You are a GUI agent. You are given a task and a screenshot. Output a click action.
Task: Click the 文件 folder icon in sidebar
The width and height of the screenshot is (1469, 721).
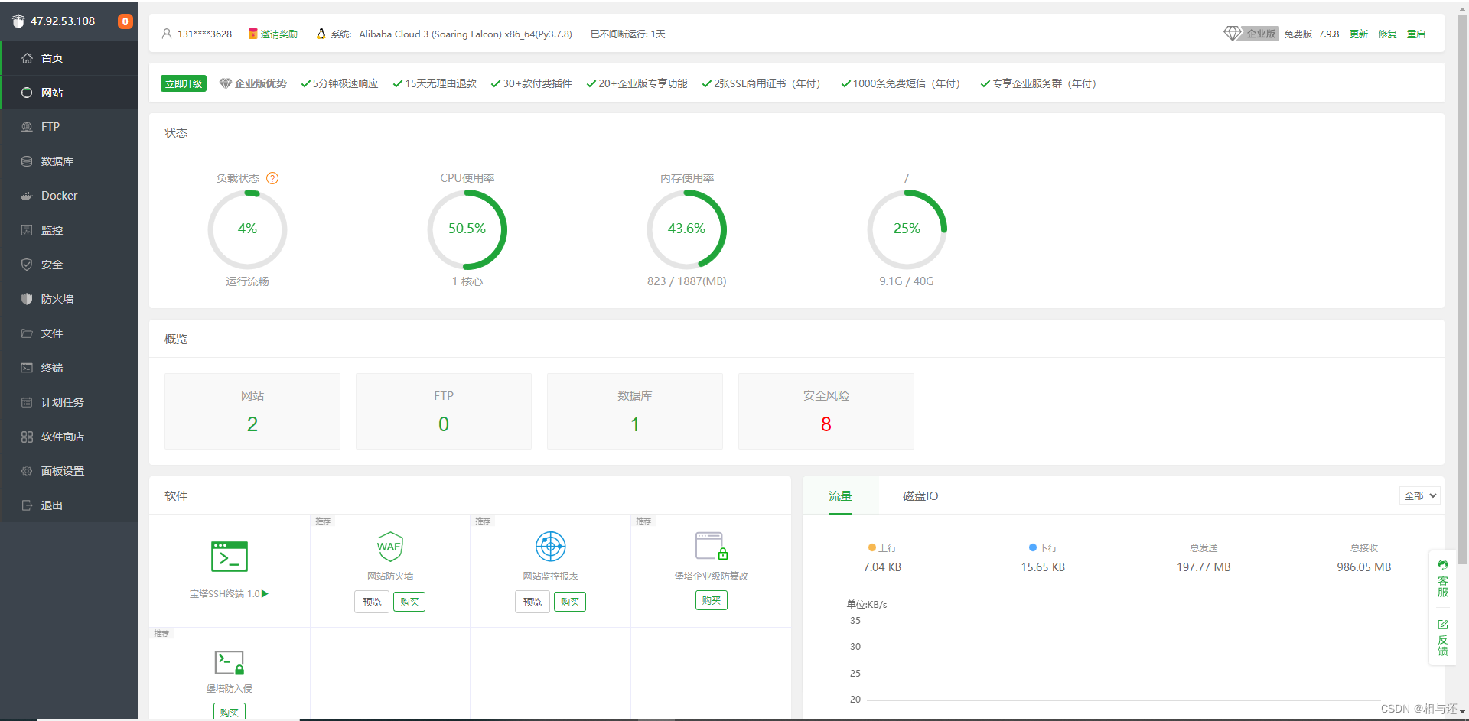point(27,333)
